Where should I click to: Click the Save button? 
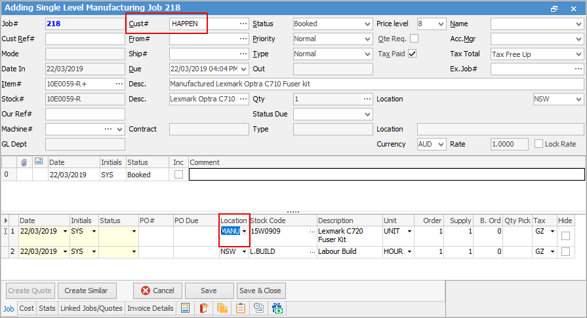[x=209, y=291]
